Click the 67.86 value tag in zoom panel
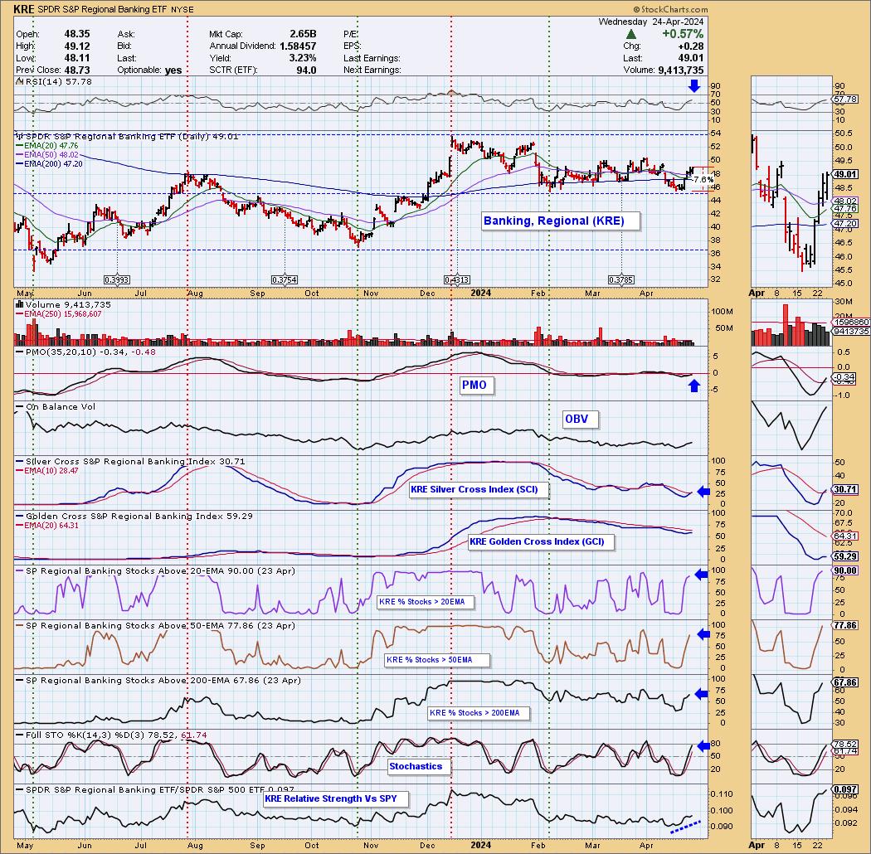 [846, 682]
